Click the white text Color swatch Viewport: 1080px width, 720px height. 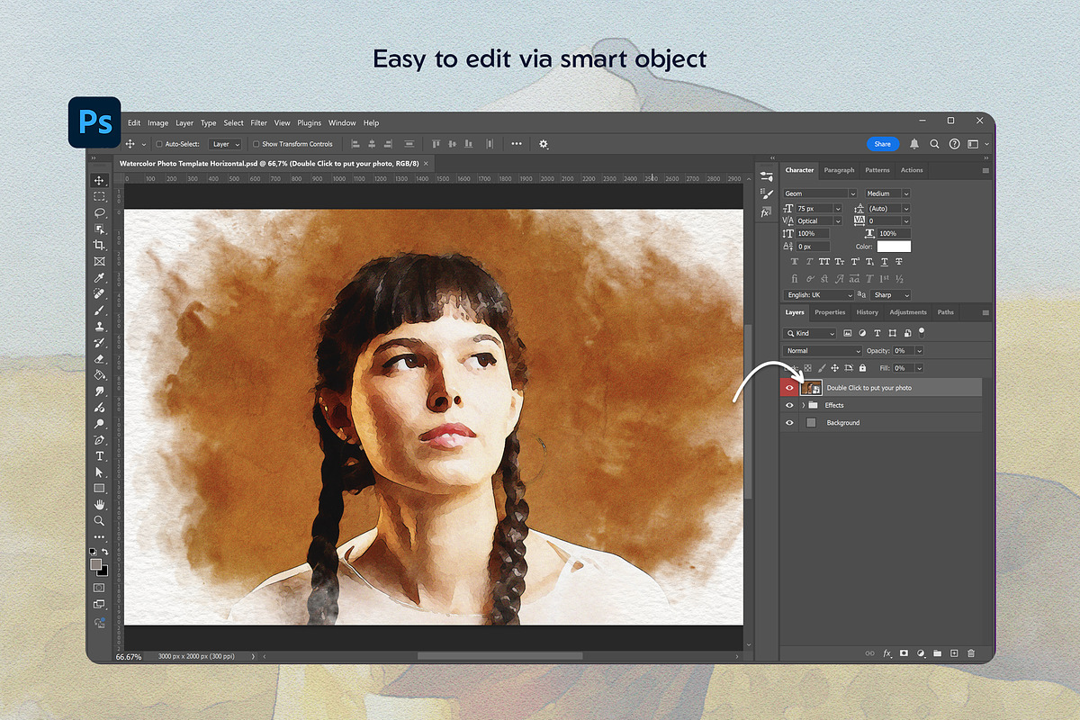pos(894,246)
